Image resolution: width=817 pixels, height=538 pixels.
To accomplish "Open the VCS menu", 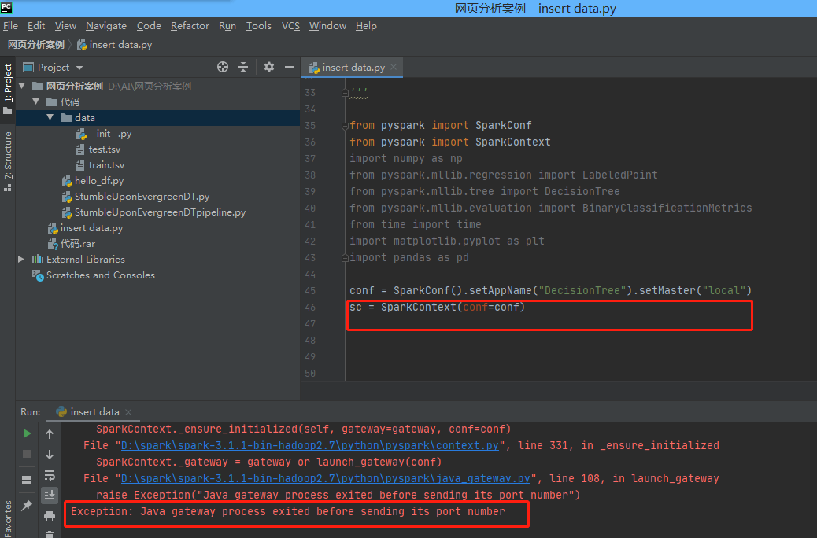I will coord(290,25).
